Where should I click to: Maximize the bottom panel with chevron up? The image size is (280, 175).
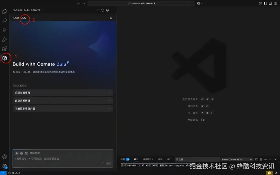(x=270, y=159)
